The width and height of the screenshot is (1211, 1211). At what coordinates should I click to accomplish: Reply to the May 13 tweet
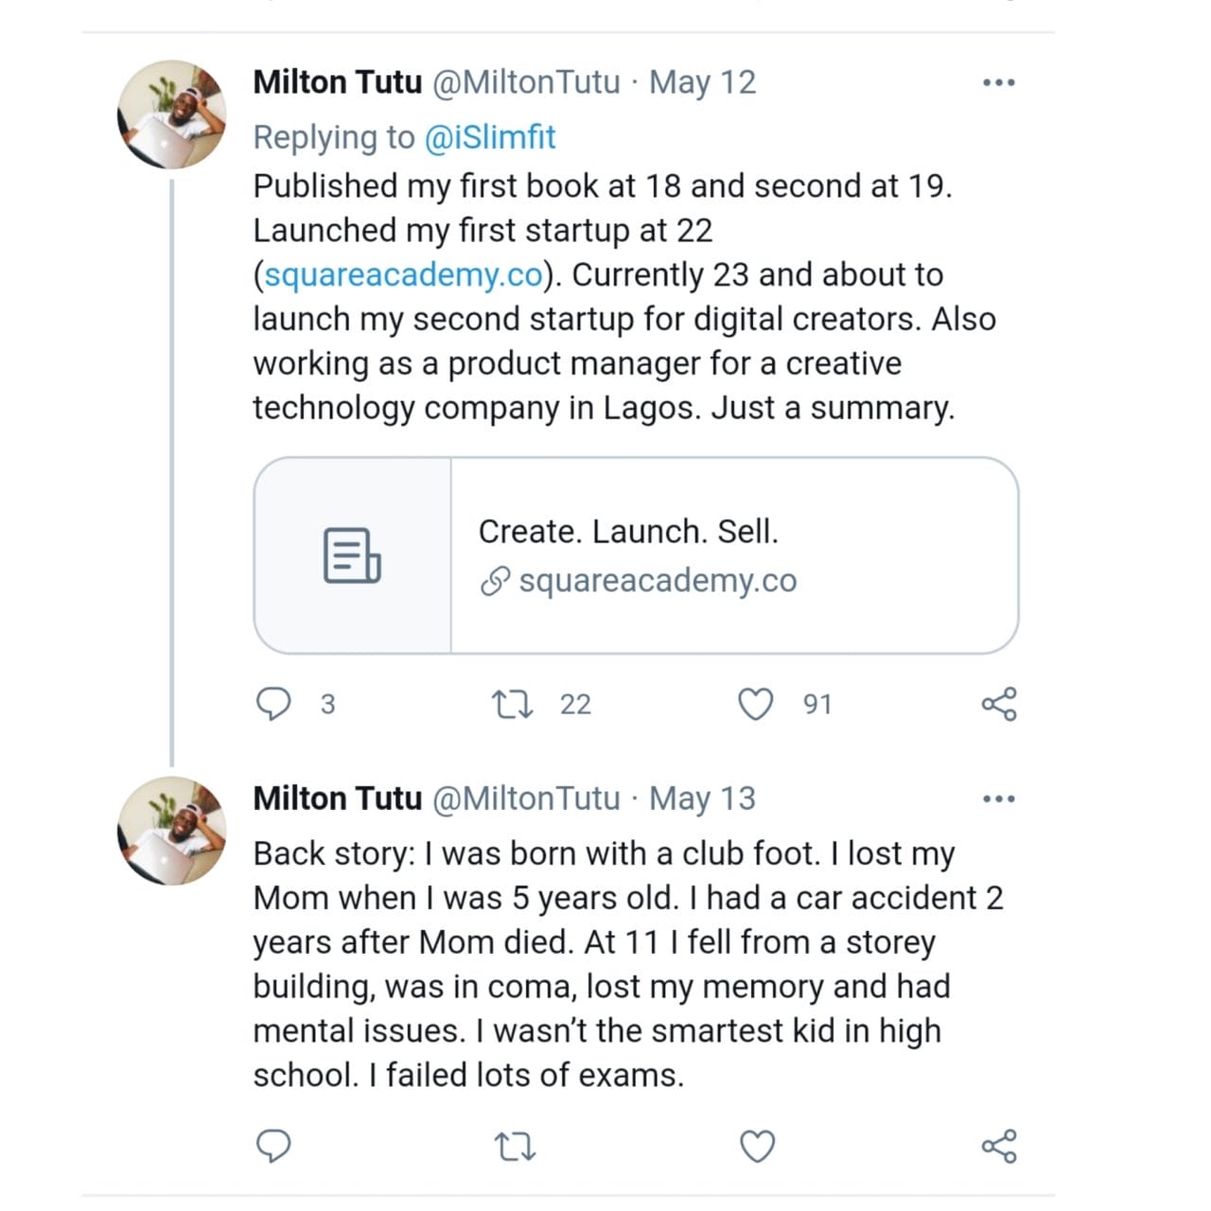point(274,1147)
